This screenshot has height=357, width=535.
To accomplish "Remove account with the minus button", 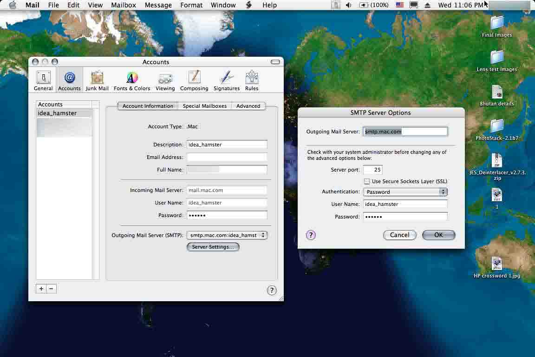I will [51, 289].
